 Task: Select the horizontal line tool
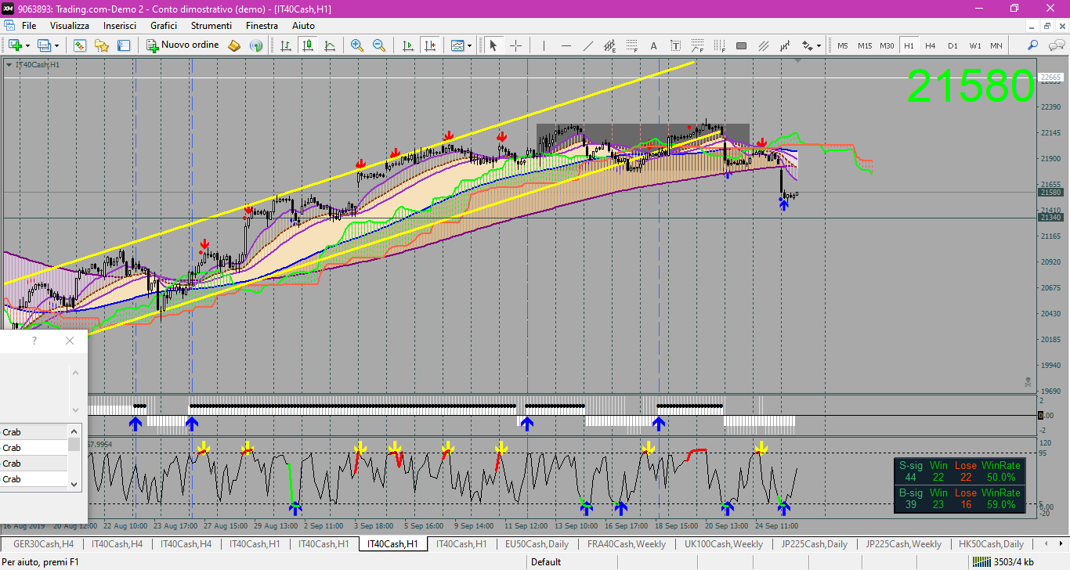coord(566,45)
